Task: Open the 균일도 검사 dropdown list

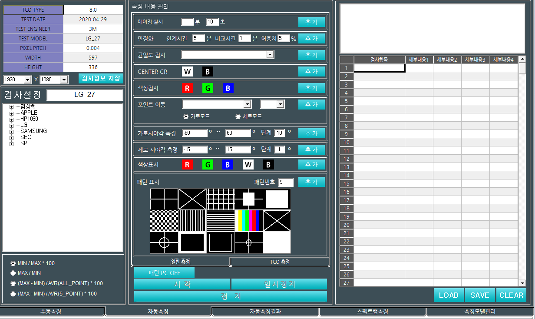Action: [x=270, y=55]
